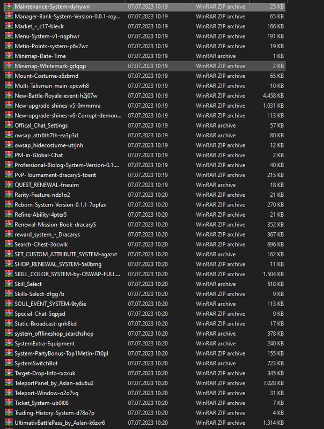Click the 1.031 KB size value
Screen dimensions: 324x429
(273, 106)
